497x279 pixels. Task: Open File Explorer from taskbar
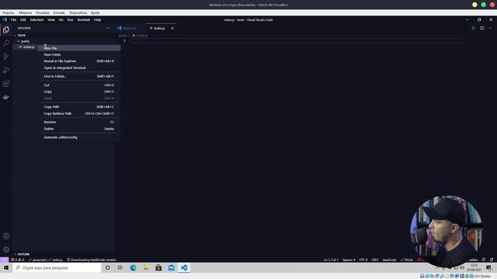(x=146, y=267)
